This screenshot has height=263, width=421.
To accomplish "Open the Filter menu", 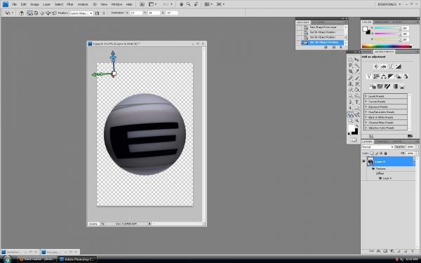I will pos(70,4).
